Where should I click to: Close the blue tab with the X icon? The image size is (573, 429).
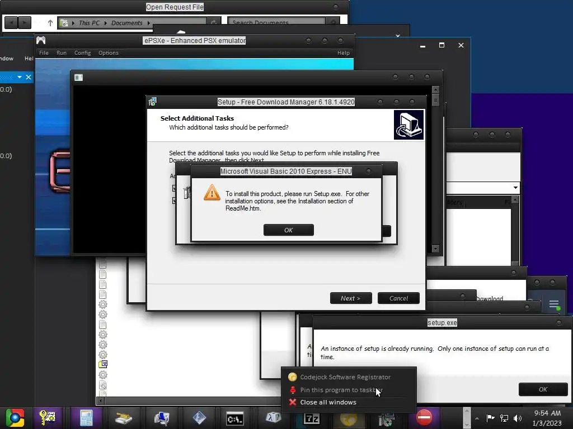coord(29,77)
